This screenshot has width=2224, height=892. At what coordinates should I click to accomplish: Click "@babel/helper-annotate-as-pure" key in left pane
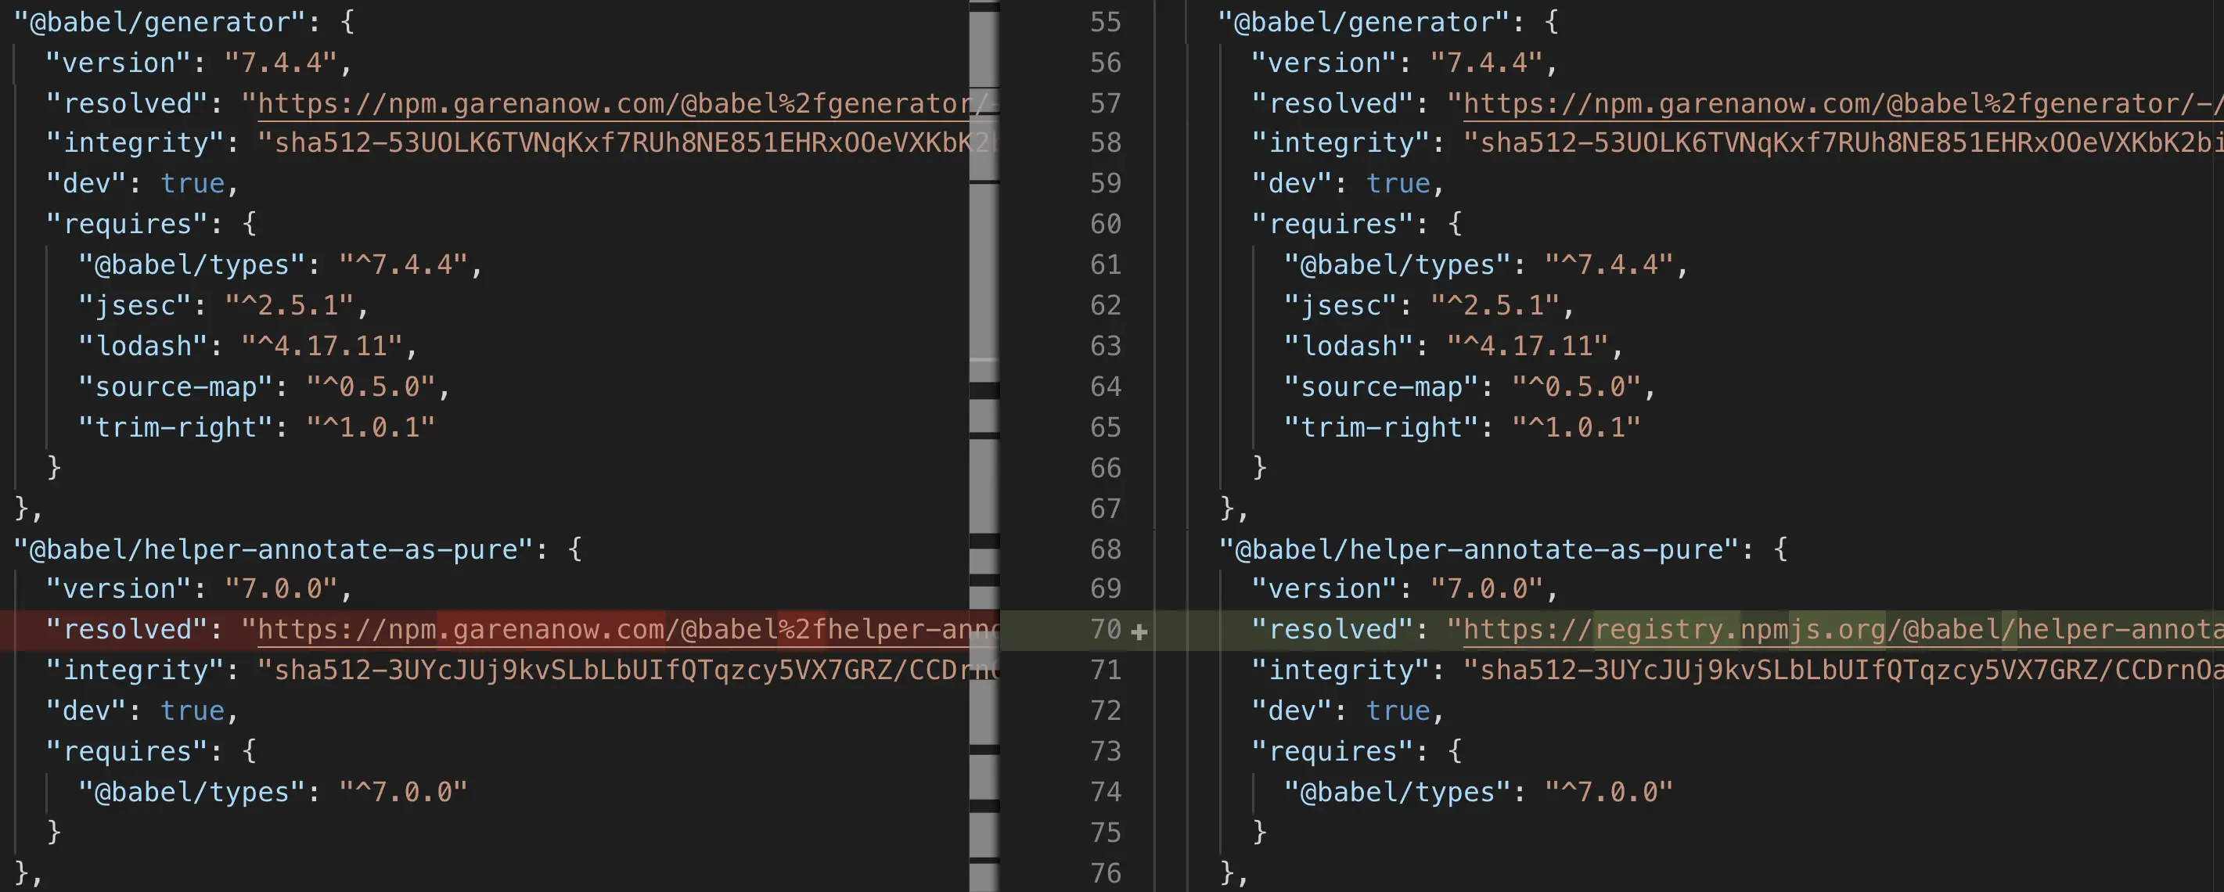(273, 549)
